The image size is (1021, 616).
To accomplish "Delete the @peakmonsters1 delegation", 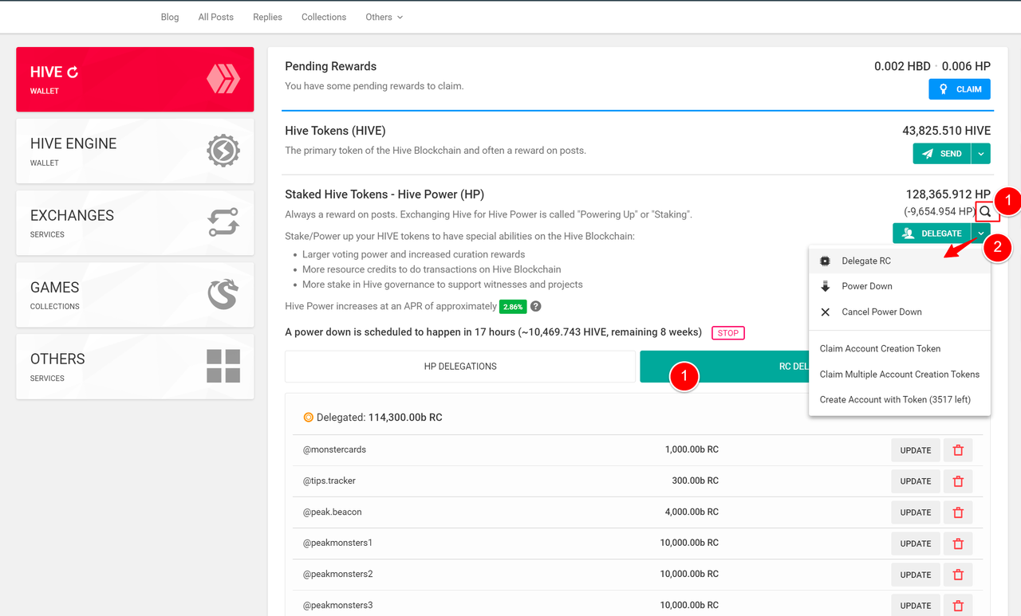I will pyautogui.click(x=958, y=543).
